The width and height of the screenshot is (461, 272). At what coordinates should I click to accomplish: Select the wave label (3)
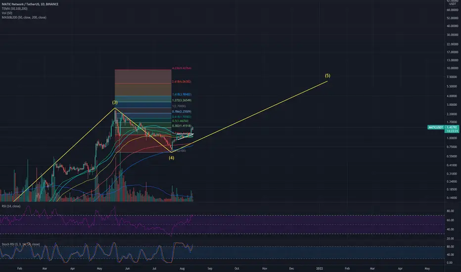click(x=115, y=102)
